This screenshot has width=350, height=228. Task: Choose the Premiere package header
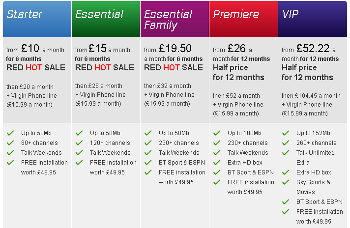(x=243, y=19)
